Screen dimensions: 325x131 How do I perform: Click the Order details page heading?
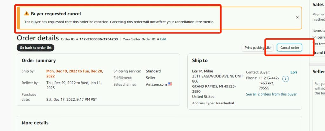point(38,38)
